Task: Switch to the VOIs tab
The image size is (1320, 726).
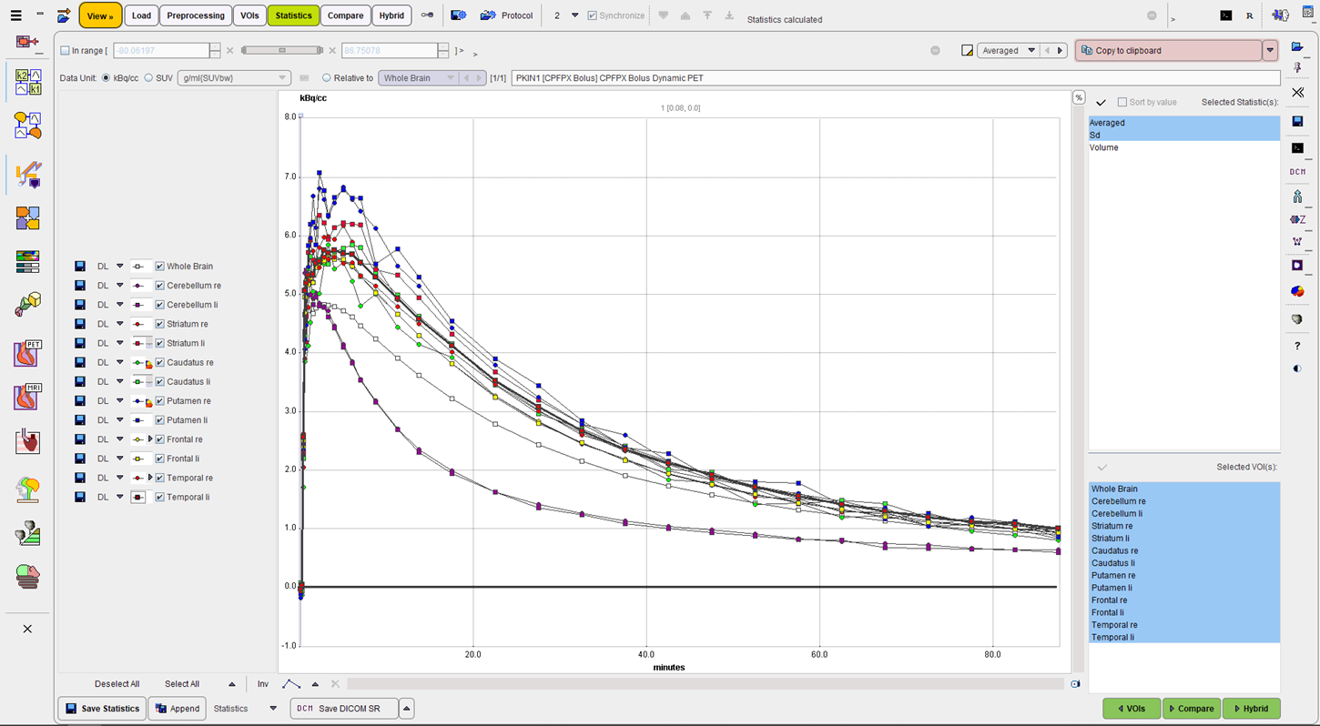Action: (249, 15)
